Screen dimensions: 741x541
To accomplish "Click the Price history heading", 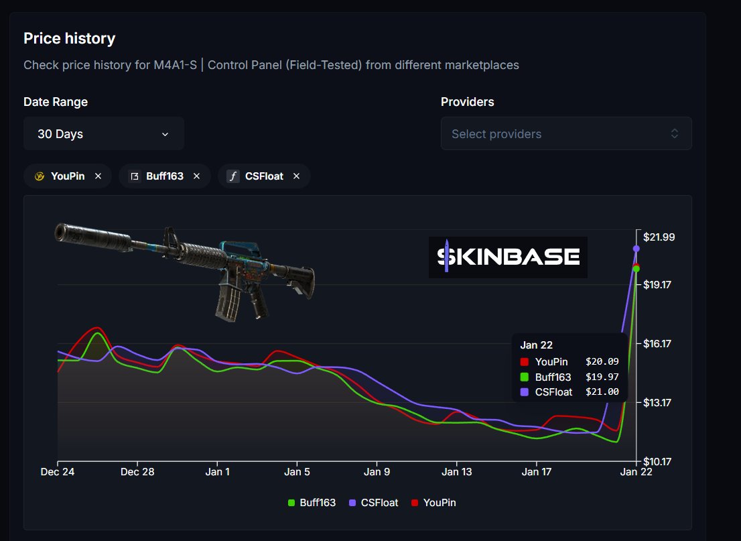I will 70,38.
